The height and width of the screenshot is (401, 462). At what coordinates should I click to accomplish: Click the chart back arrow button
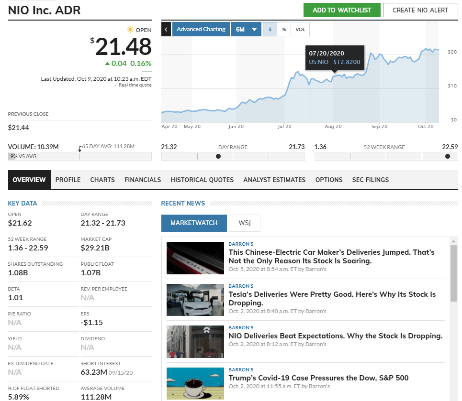166,30
